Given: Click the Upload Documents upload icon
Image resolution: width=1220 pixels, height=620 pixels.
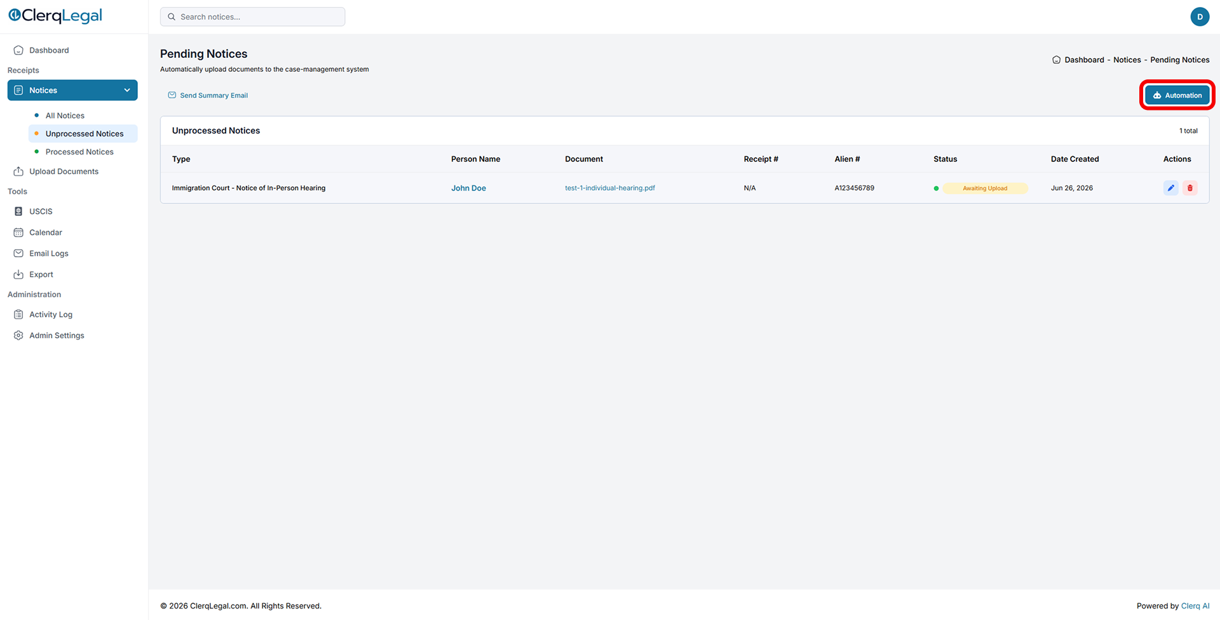Looking at the screenshot, I should coord(18,172).
